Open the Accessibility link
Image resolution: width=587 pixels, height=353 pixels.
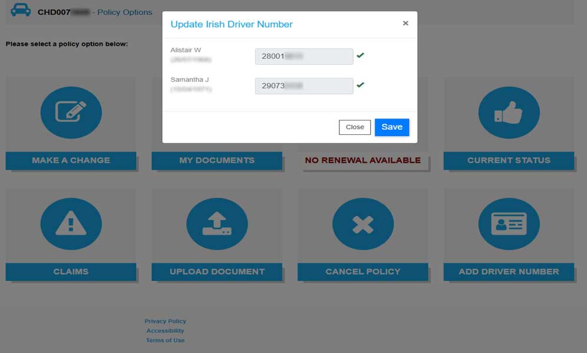[165, 331]
